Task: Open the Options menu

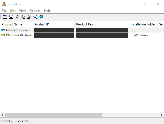Action: pyautogui.click(x=35, y=11)
